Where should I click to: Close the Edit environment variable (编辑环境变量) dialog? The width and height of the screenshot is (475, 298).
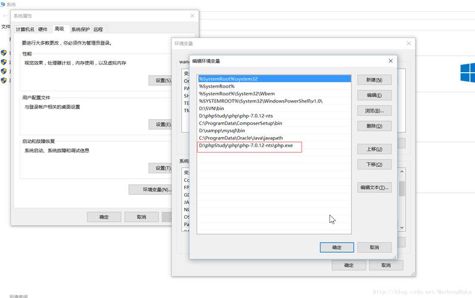tap(390, 61)
